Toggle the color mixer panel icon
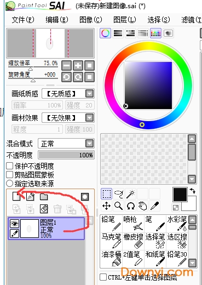This screenshot has height=285, width=202. 143,33
